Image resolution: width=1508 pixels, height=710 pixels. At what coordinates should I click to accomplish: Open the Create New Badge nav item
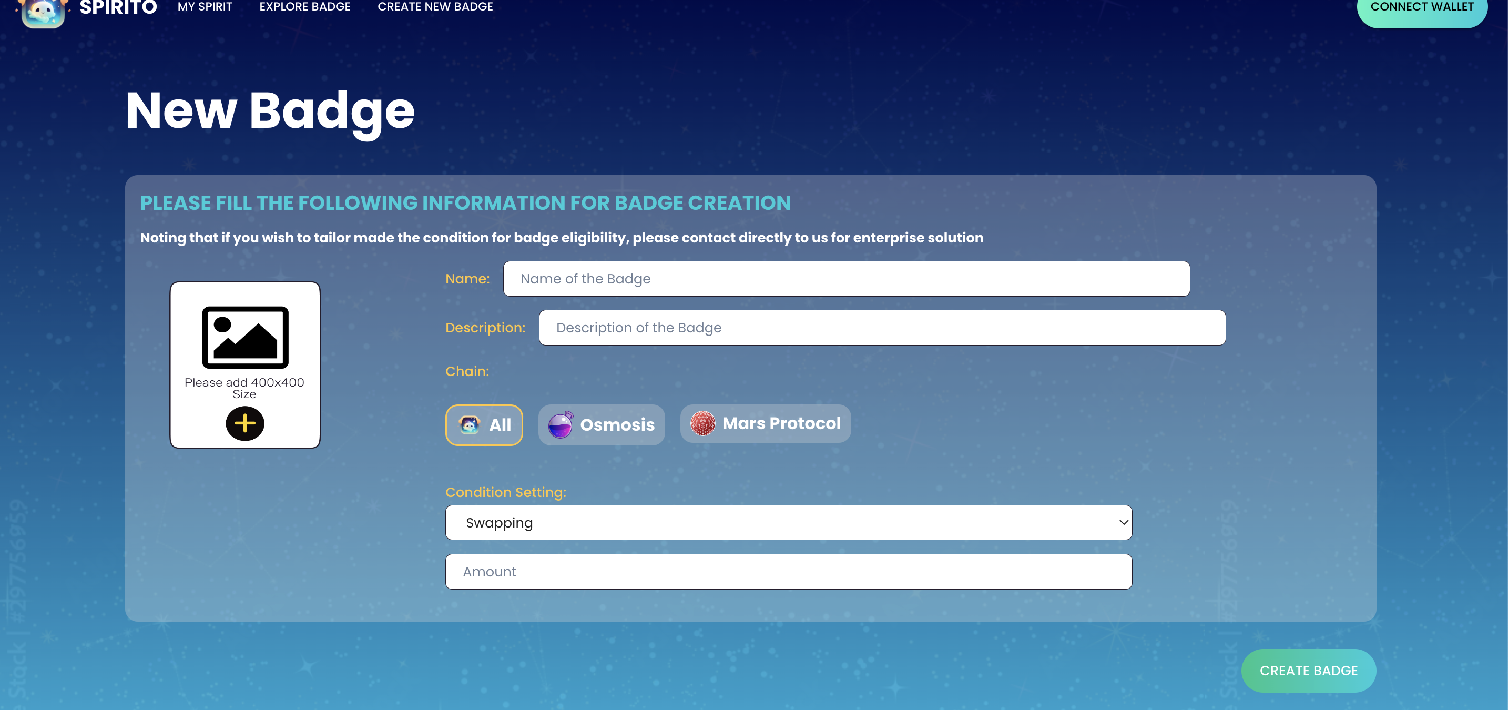point(435,7)
